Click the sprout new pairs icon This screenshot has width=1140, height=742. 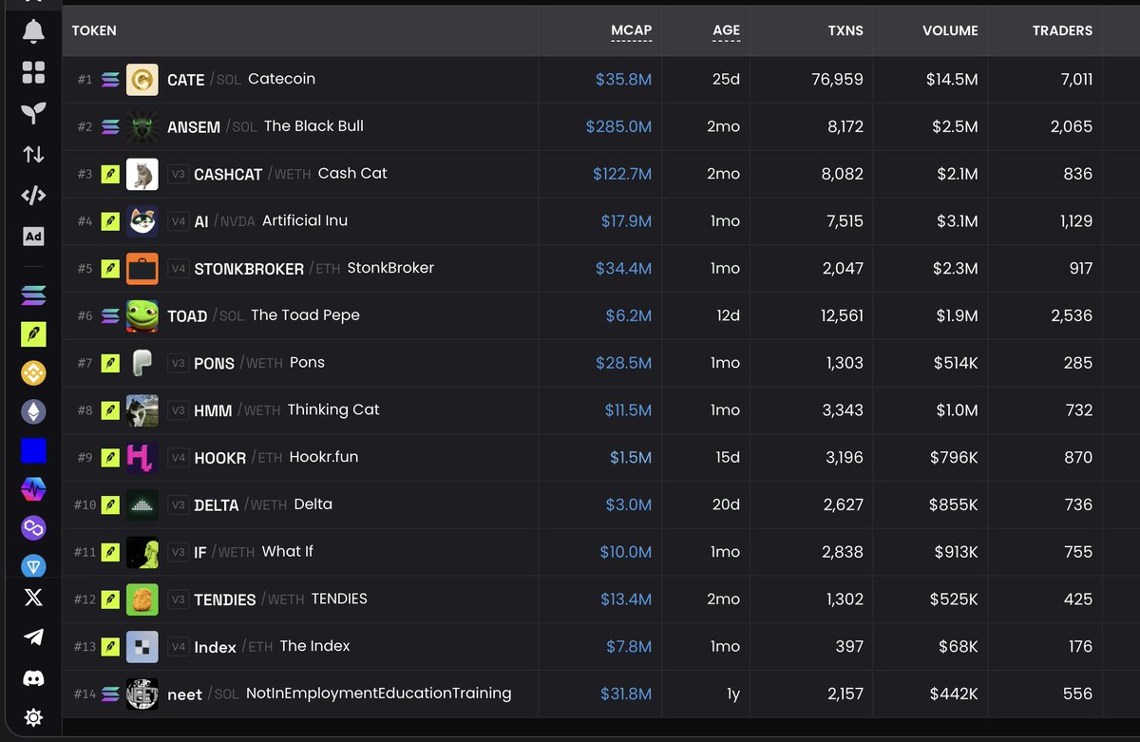coord(33,113)
